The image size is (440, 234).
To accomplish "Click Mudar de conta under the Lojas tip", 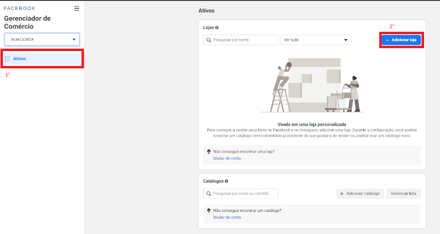I will pos(227,158).
